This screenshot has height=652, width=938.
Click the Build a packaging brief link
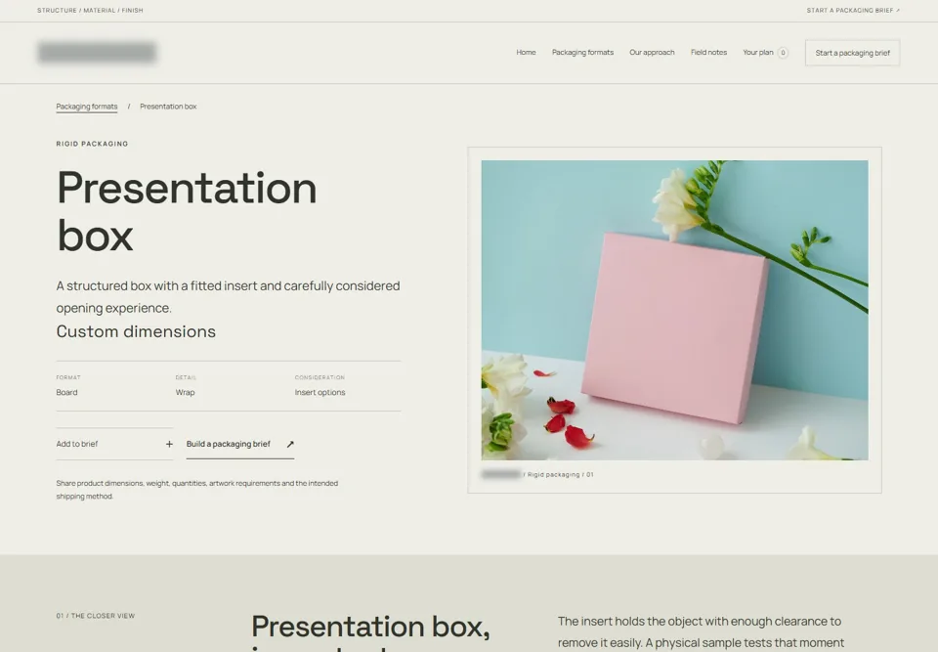240,444
